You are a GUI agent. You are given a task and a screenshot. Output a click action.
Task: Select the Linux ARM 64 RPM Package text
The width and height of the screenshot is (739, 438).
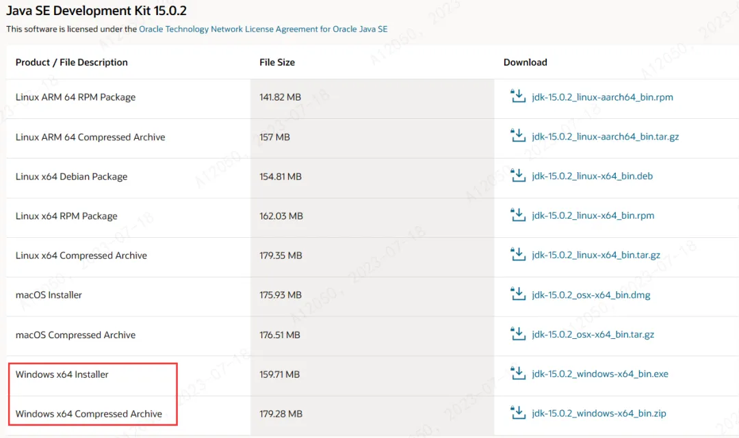(x=75, y=98)
